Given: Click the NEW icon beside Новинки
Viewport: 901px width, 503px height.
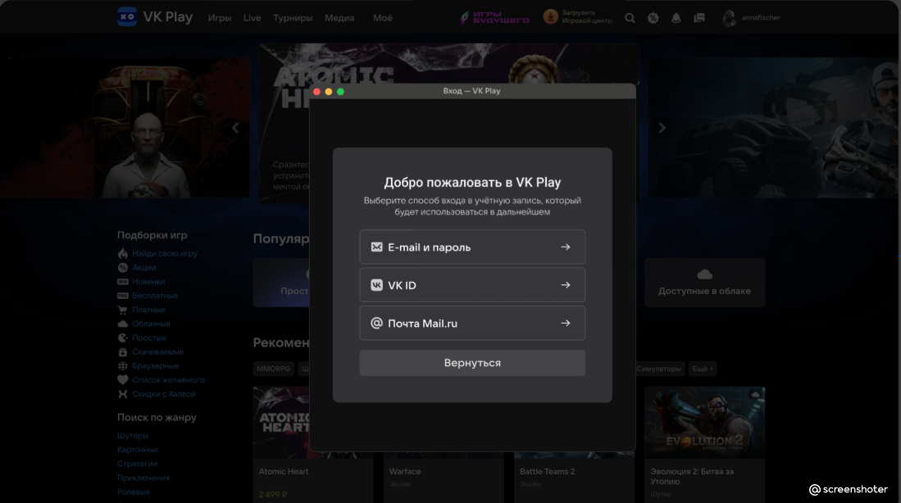Looking at the screenshot, I should tap(122, 281).
